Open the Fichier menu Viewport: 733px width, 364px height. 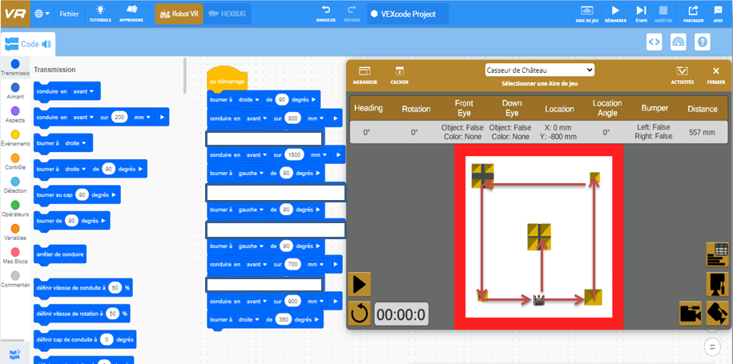pyautogui.click(x=69, y=14)
